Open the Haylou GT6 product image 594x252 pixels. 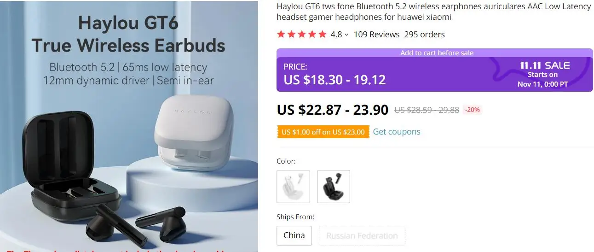click(x=129, y=126)
